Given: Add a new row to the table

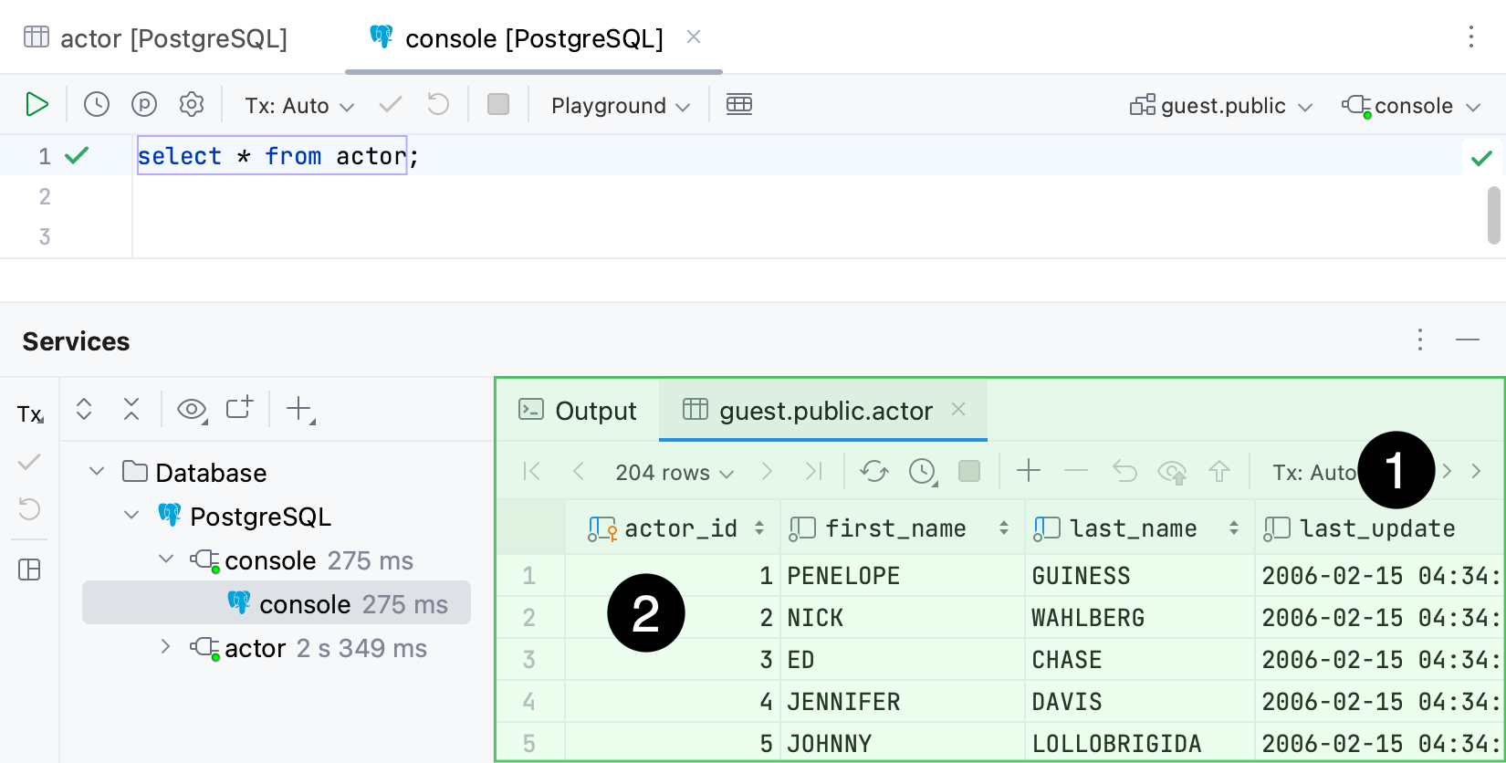Looking at the screenshot, I should click(1029, 471).
